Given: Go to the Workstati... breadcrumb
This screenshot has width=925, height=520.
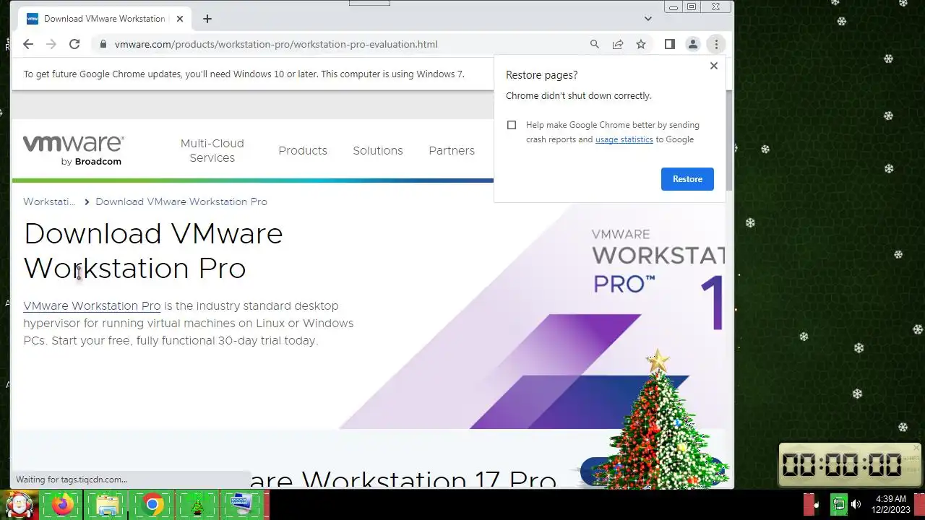Looking at the screenshot, I should [x=49, y=201].
